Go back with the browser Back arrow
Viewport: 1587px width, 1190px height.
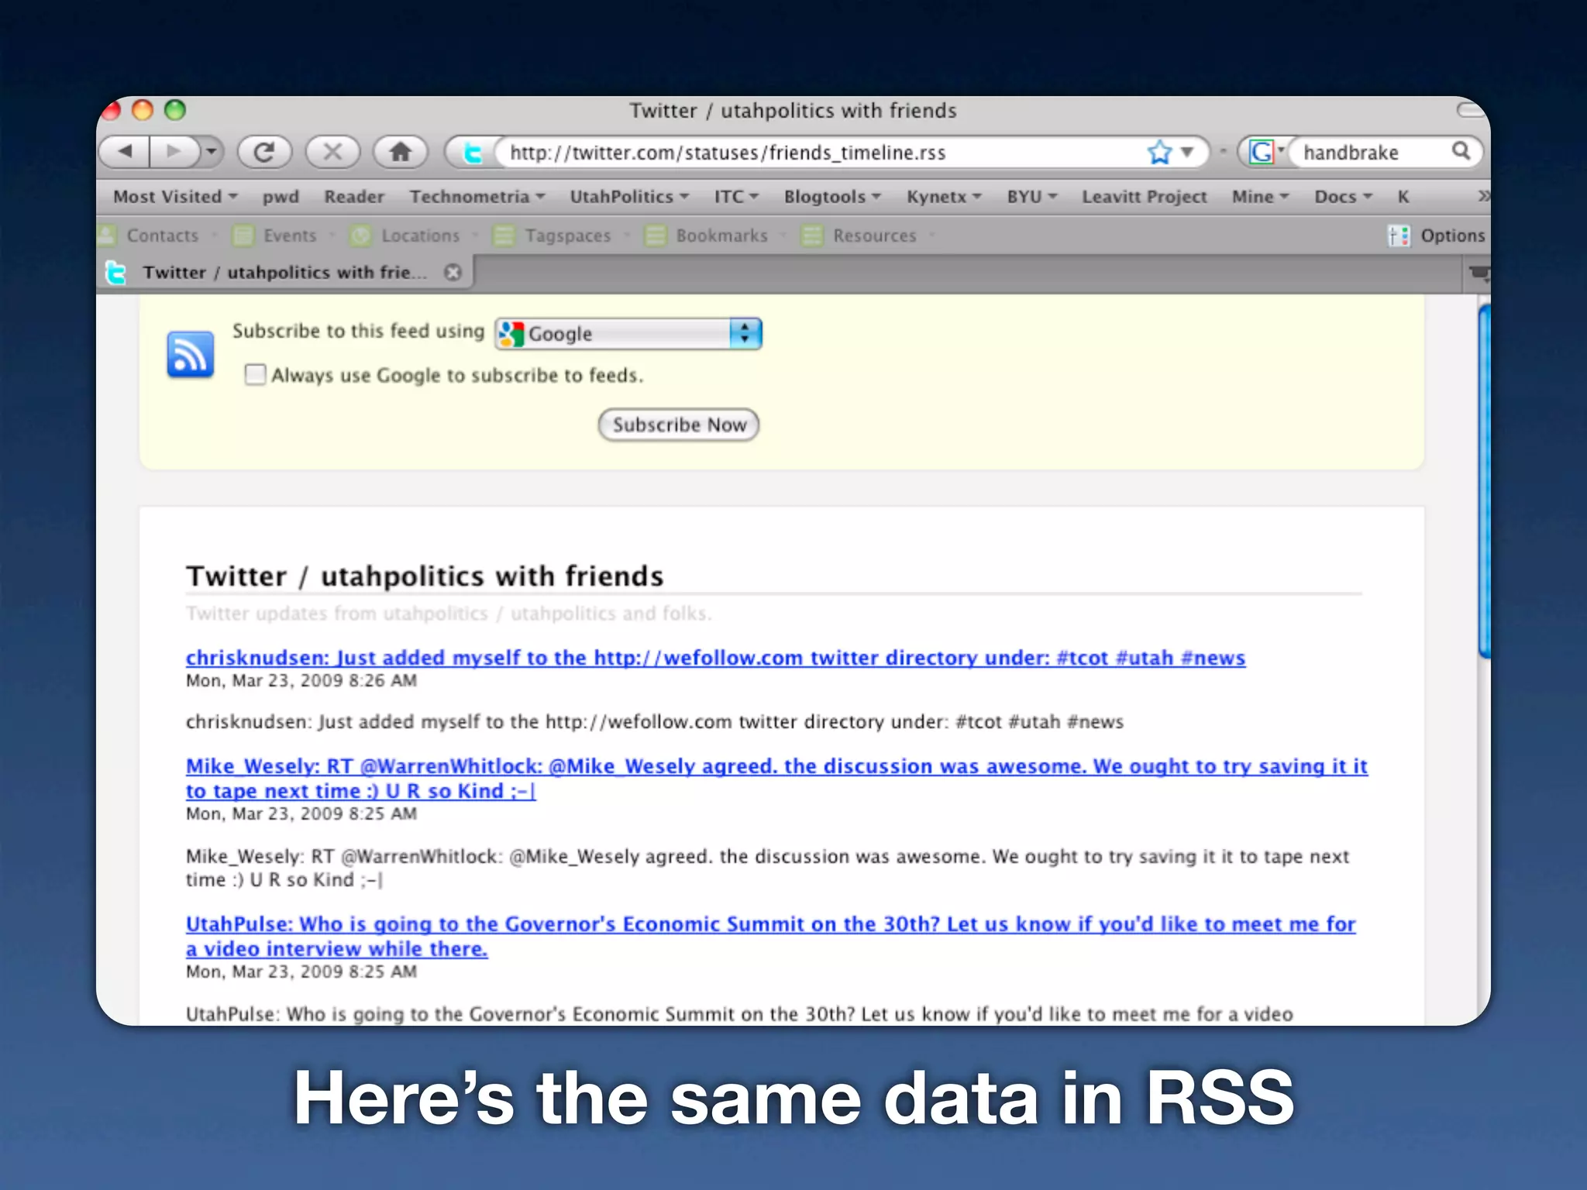click(125, 151)
